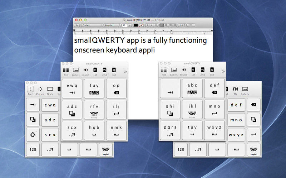
Task: Tap the 'n m k' key in the QWERTY 3x3 window
Action: point(116,131)
